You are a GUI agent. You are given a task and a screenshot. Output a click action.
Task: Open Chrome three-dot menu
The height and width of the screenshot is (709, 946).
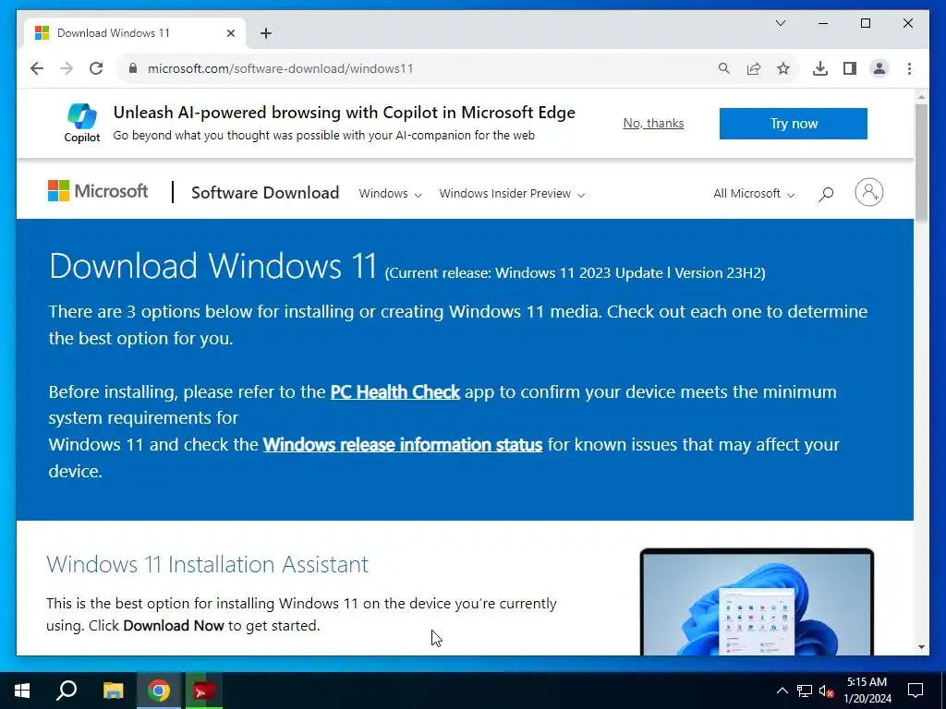click(x=909, y=68)
